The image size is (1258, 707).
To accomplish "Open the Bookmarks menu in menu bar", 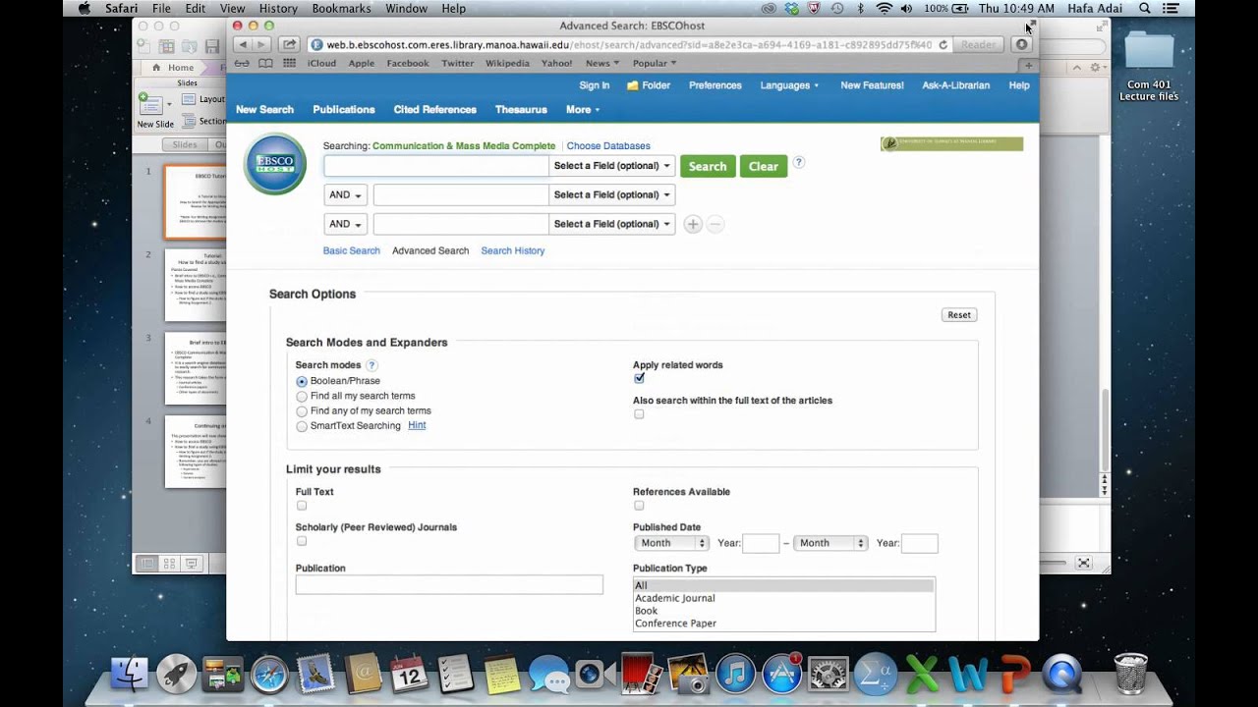I will [x=341, y=8].
